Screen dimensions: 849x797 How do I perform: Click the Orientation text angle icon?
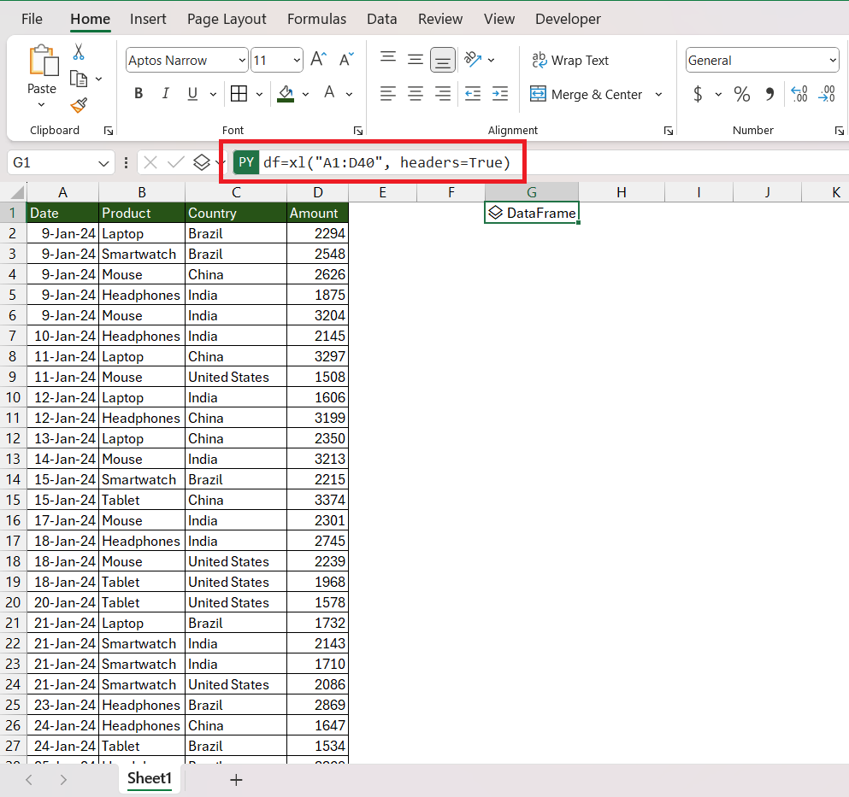[x=473, y=60]
